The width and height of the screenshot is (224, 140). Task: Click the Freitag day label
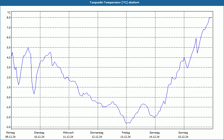point(126,133)
